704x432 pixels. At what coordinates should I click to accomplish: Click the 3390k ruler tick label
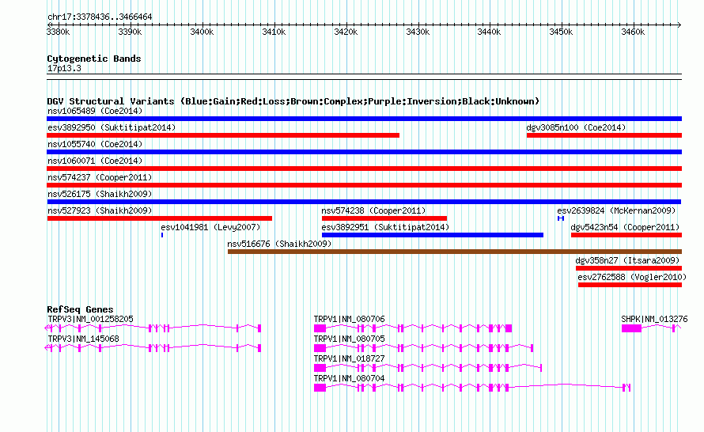130,32
